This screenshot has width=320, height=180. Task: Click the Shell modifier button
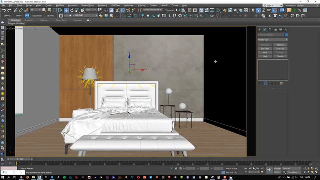pos(265,56)
